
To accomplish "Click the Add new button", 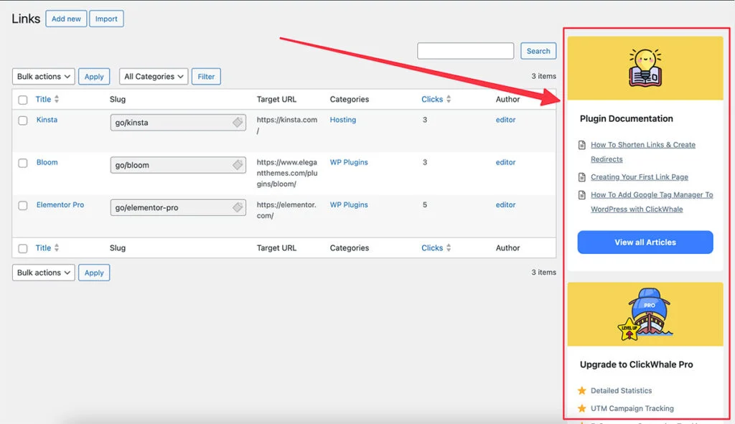I will (66, 19).
